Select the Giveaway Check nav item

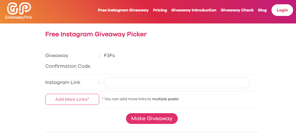237,10
